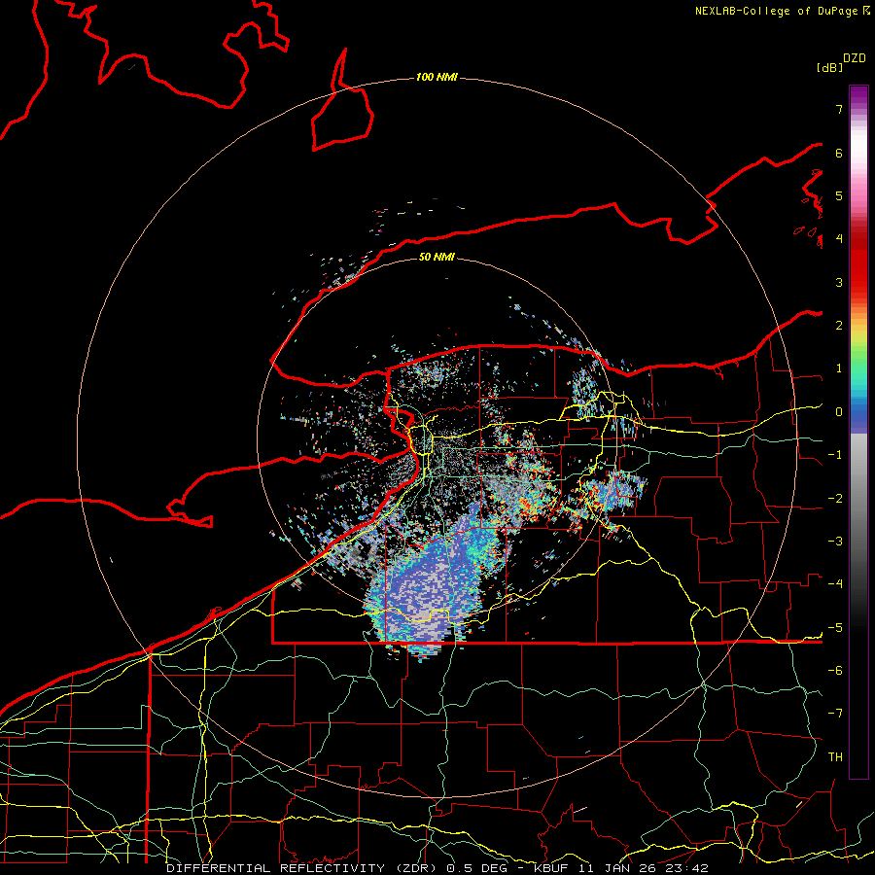Image resolution: width=875 pixels, height=875 pixels.
Task: Click the 2 dB value on color scale
Action: coord(839,326)
